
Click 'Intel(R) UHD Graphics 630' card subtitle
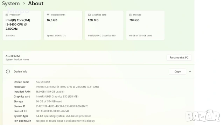(102, 36)
